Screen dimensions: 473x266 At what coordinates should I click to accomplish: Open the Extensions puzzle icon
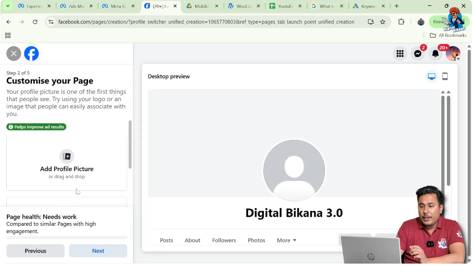pyautogui.click(x=401, y=22)
